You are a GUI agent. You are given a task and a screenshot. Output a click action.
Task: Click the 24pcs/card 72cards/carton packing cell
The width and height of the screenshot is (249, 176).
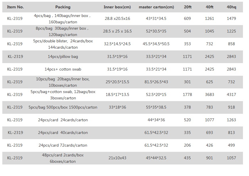coord(63,145)
